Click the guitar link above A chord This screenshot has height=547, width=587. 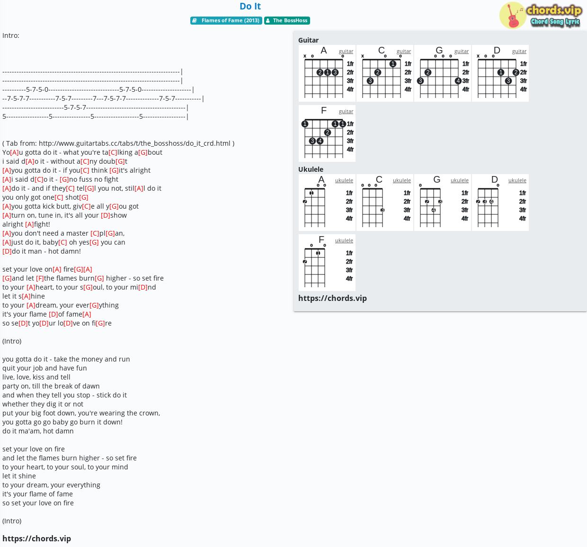(x=346, y=51)
